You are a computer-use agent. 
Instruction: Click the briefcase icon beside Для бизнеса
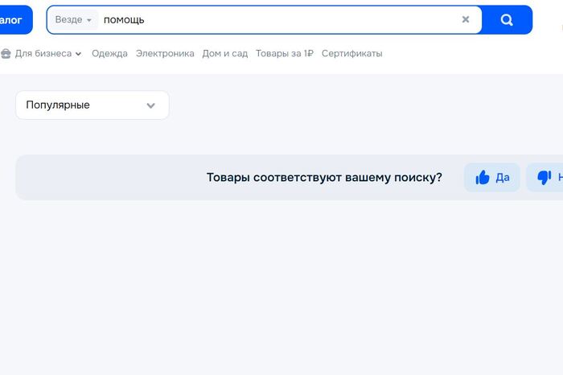point(6,54)
